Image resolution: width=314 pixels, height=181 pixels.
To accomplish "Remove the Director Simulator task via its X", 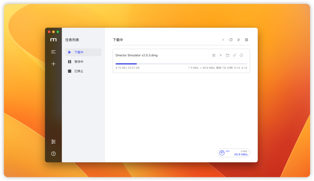I will [221, 55].
